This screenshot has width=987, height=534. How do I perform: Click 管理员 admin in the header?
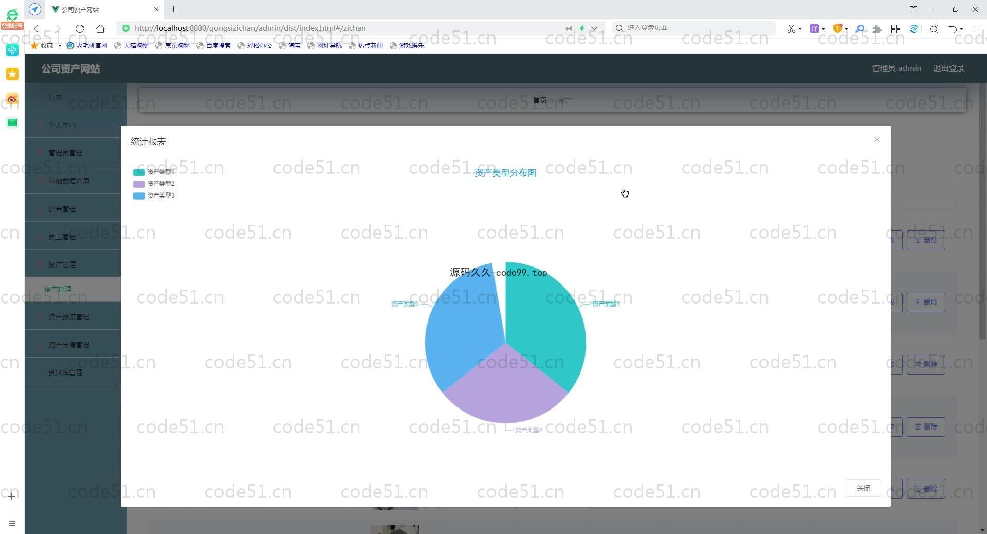(897, 68)
